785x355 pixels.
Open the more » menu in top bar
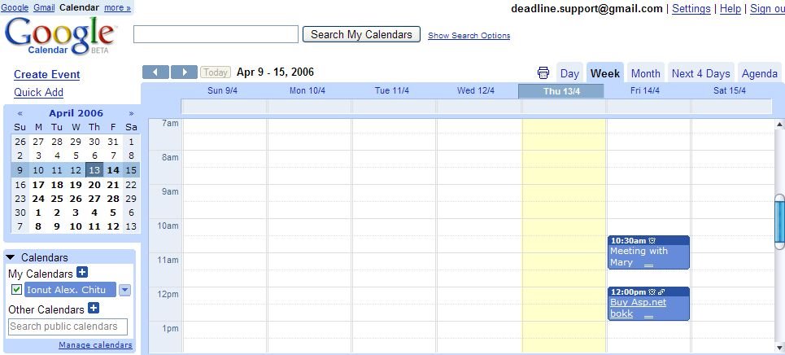coord(118,7)
